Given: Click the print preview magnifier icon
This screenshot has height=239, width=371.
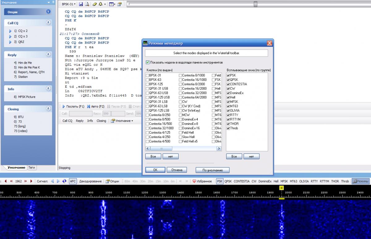Looking at the screenshot, I should pos(87,4).
